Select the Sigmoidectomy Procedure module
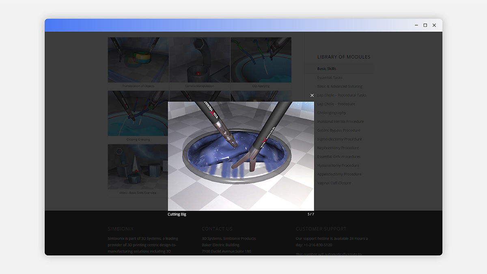This screenshot has height=274, width=487. tap(339, 139)
